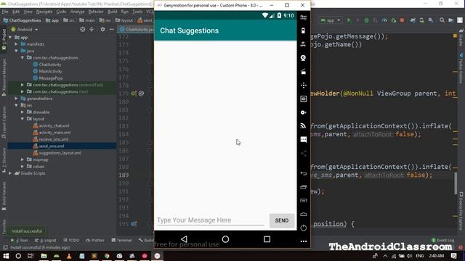Tap Android recent apps square button
This screenshot has height=261, width=465.
267,239
